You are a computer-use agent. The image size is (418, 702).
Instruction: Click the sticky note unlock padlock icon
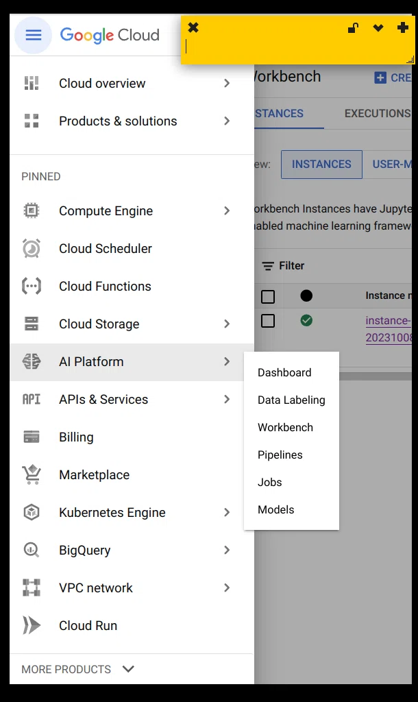pyautogui.click(x=353, y=28)
